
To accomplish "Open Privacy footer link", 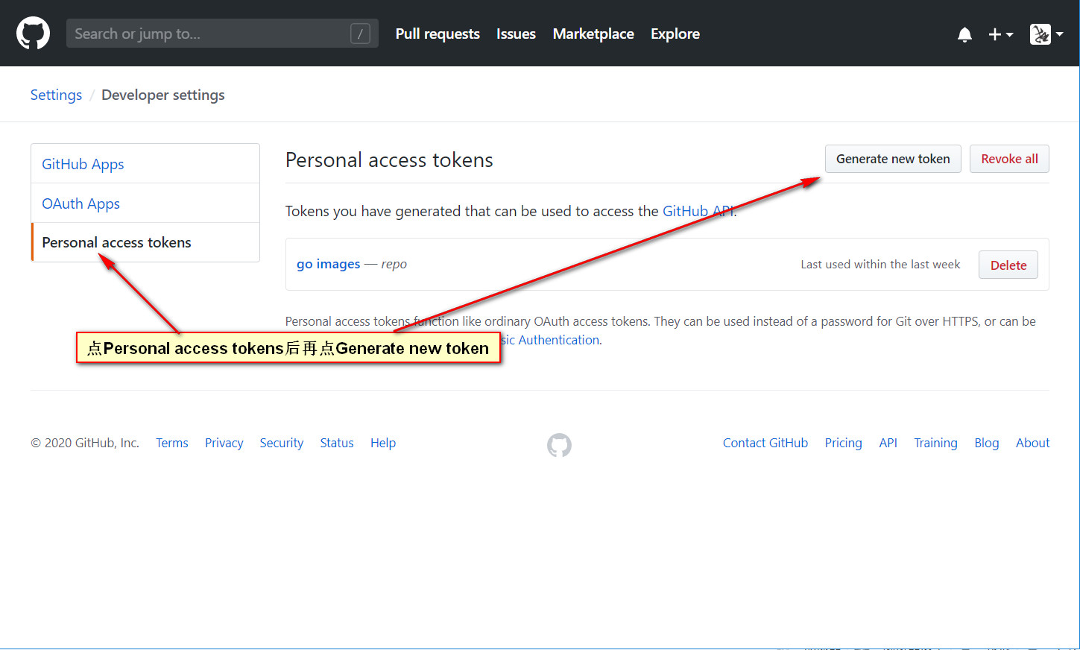I will pyautogui.click(x=224, y=443).
